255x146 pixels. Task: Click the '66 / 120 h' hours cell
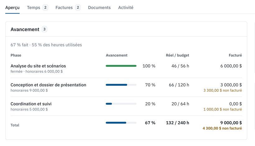pyautogui.click(x=179, y=85)
